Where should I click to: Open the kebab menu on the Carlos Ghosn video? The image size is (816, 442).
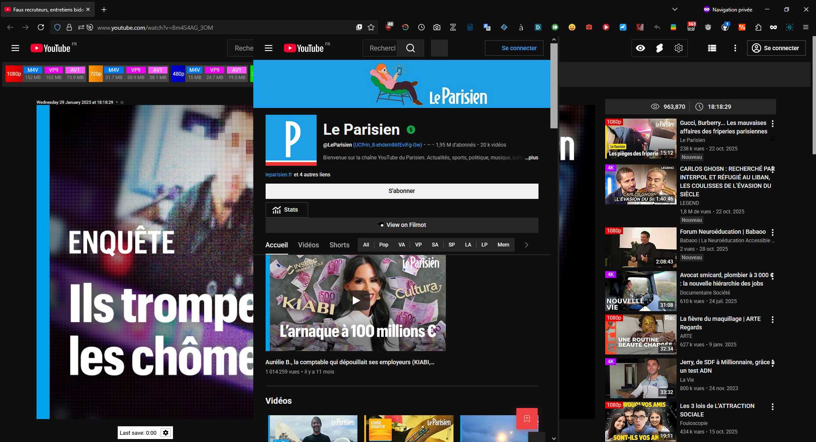click(x=773, y=169)
